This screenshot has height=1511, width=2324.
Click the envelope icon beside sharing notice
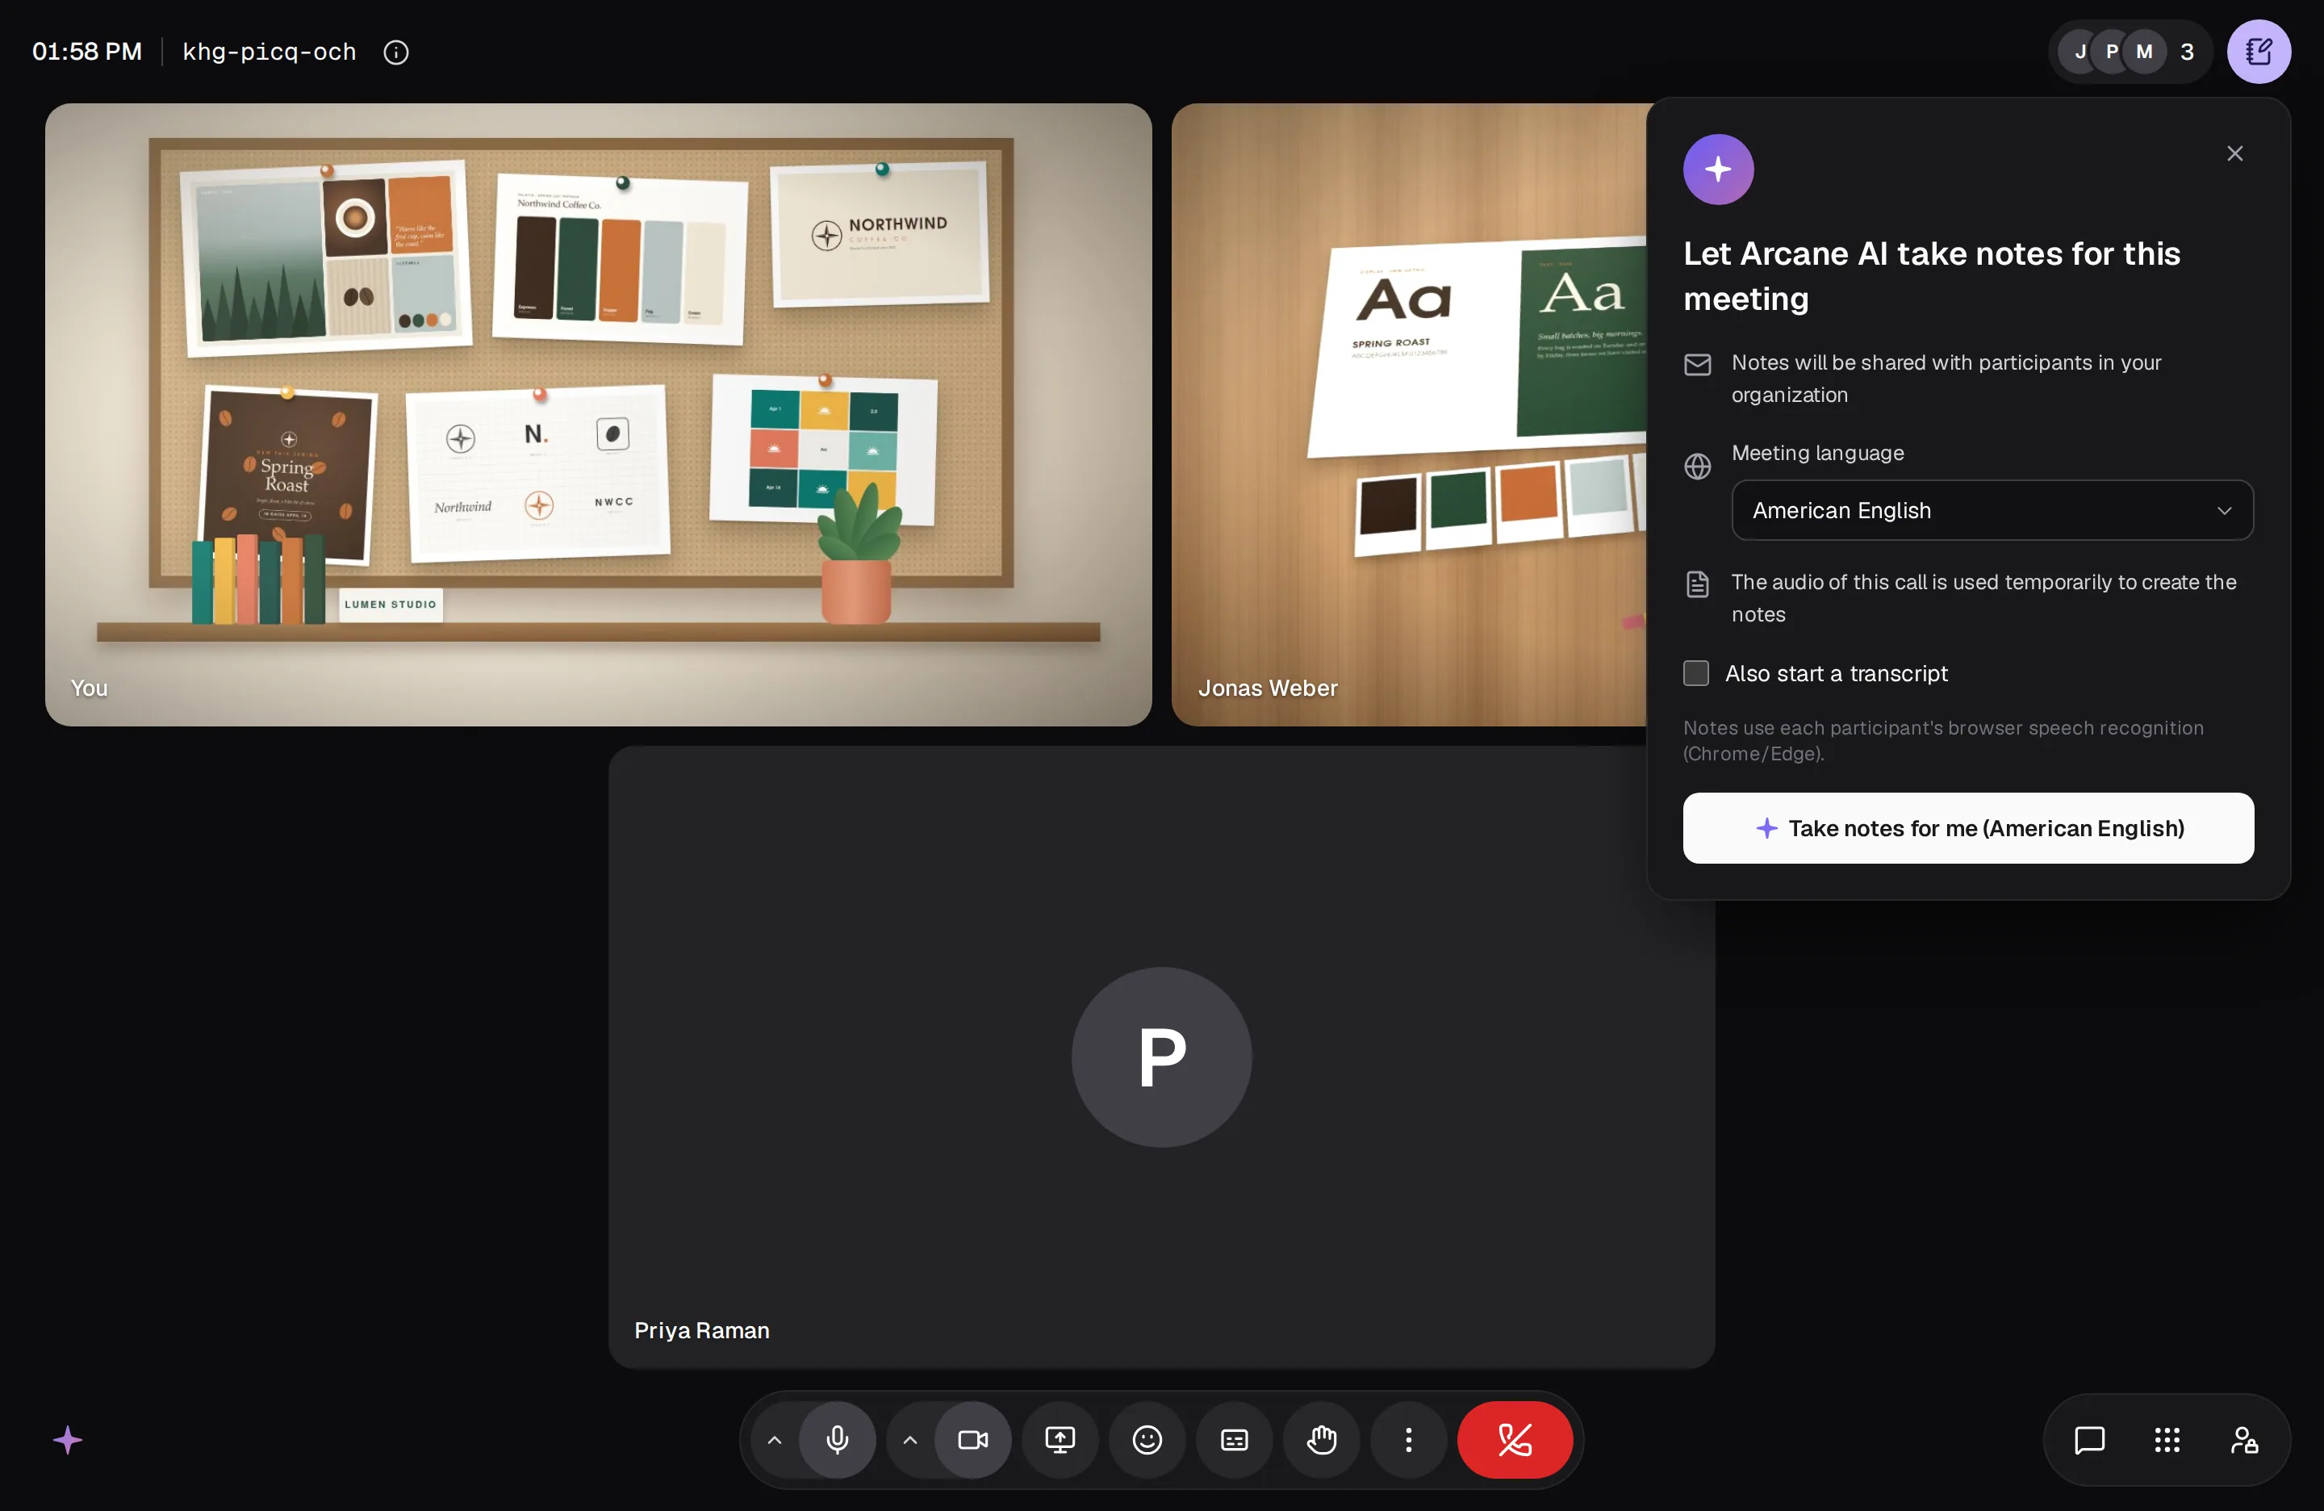tap(1697, 364)
